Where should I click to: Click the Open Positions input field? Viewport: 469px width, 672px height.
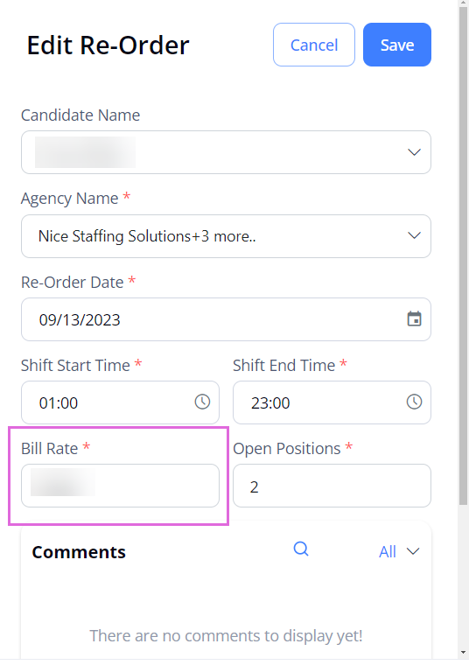coord(332,486)
